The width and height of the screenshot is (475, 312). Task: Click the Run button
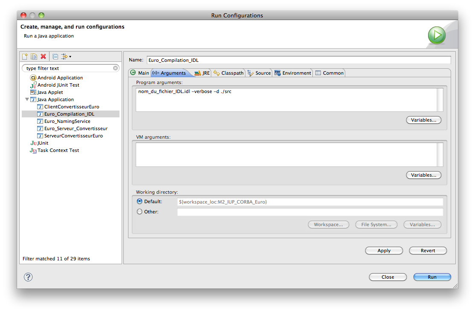click(432, 277)
